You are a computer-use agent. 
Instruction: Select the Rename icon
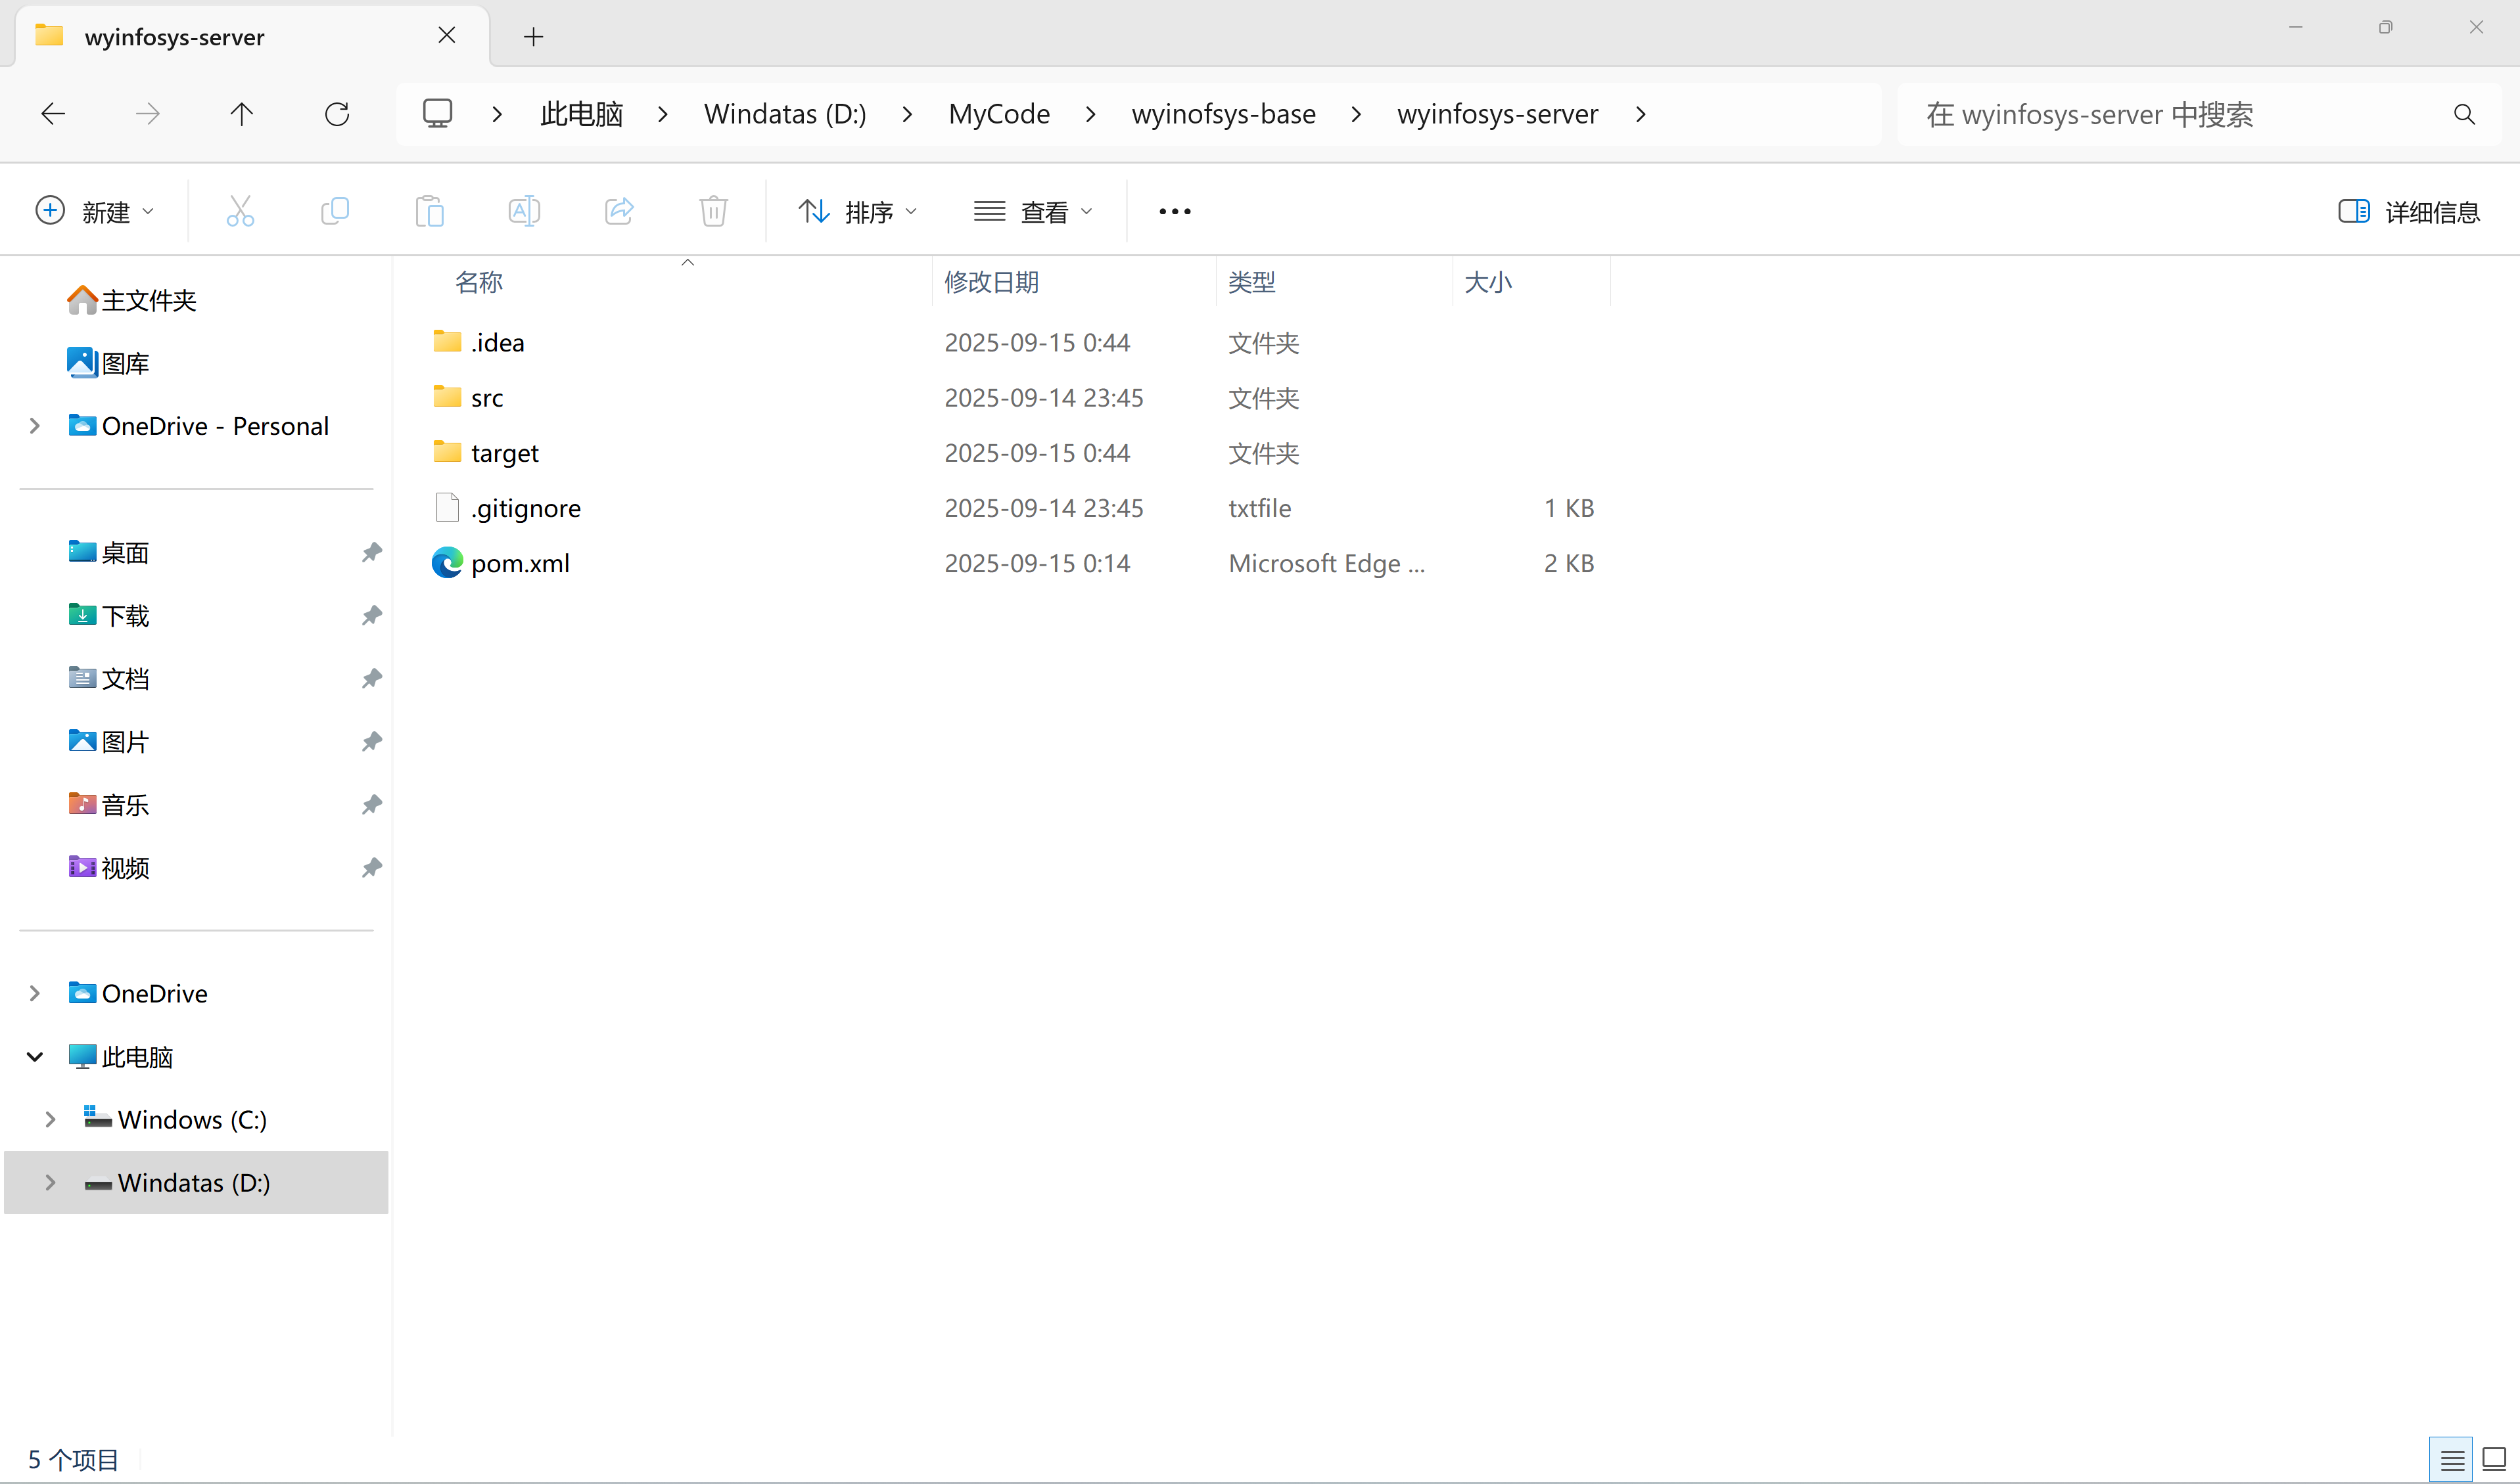523,210
